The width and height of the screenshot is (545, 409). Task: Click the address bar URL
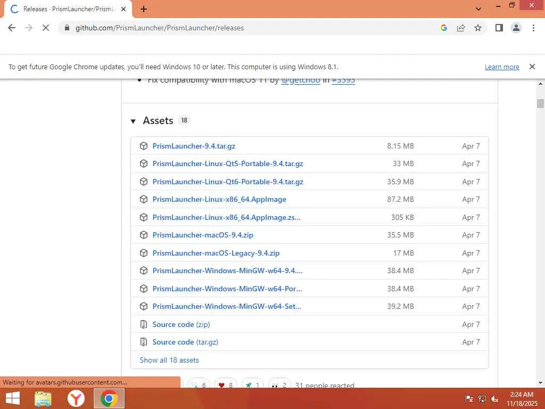(160, 28)
